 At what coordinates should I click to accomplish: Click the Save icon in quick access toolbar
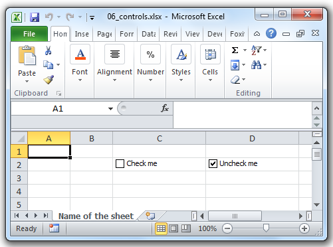click(35, 17)
